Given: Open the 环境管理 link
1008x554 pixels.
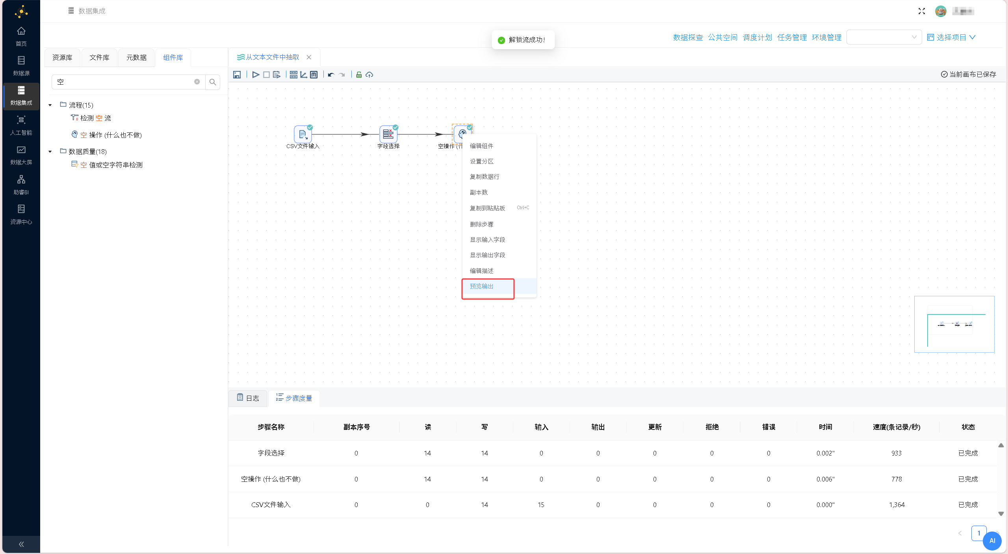Looking at the screenshot, I should [x=826, y=37].
